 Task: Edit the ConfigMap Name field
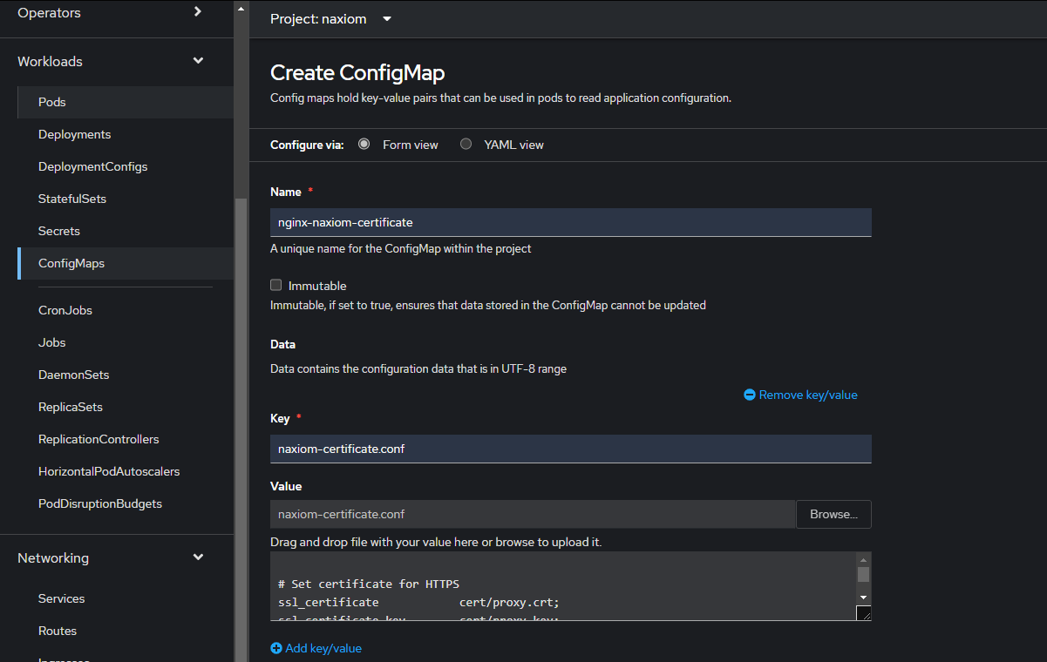click(x=571, y=222)
